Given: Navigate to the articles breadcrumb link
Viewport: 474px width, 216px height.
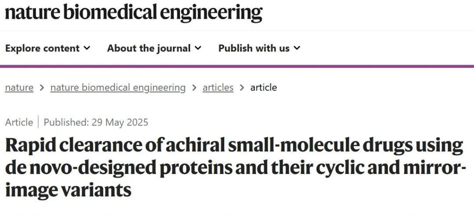Looking at the screenshot, I should 218,87.
